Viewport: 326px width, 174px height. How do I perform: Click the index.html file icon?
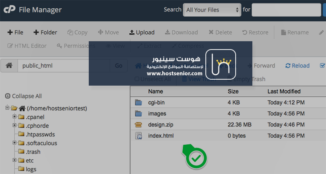click(139, 136)
